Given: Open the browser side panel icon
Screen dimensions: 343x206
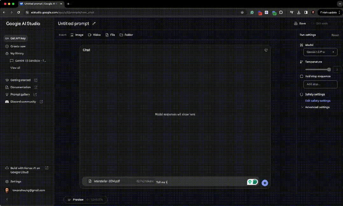Looking at the screenshot, I should (306, 12).
